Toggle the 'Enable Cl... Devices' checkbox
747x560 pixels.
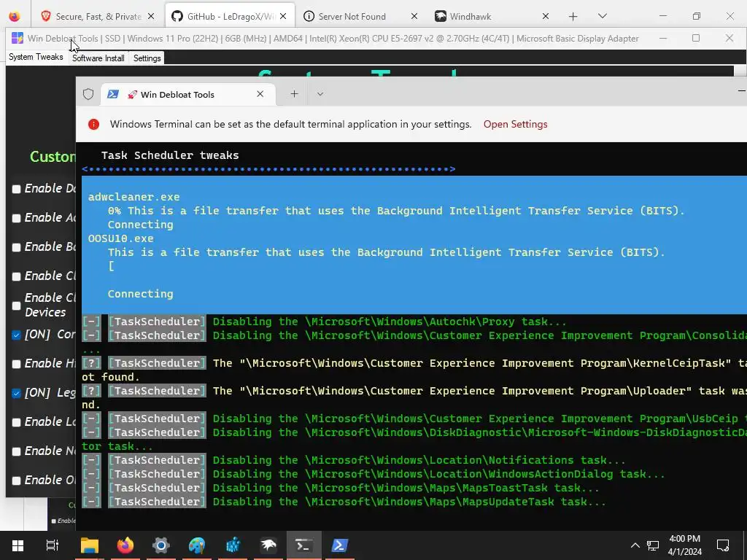pyautogui.click(x=16, y=306)
